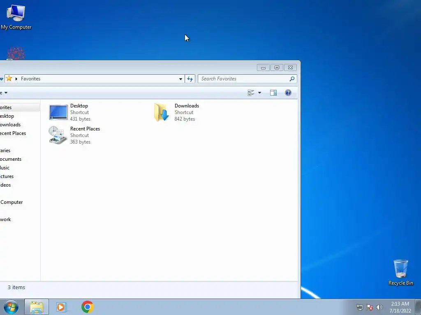Select Network in the navigation pane
This screenshot has height=315, width=421.
(5, 219)
